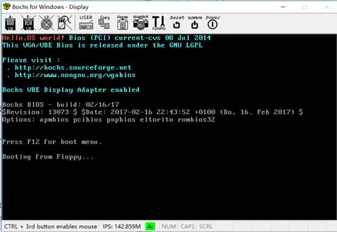Screen dimensions: 337x232
Task: Click the 'Bochs for Windows - Display' title
Action: 50,7
